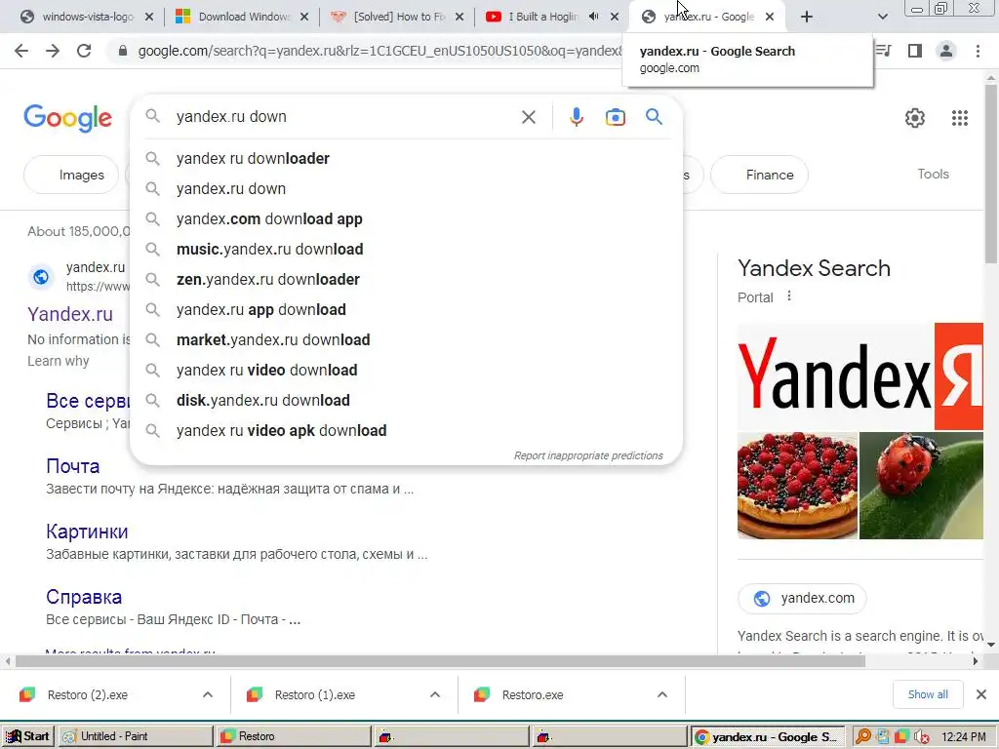
Task: Click the horizontal page scrollbar
Action: coord(440,661)
